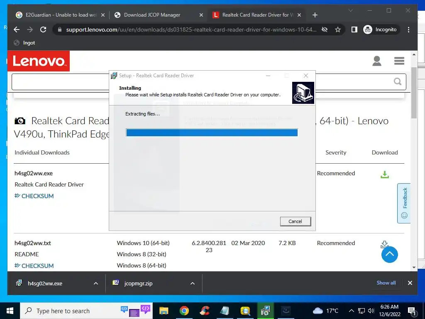Open the downloaded h4sg02ww.exe from the shelf
The width and height of the screenshot is (425, 319).
[x=45, y=283]
